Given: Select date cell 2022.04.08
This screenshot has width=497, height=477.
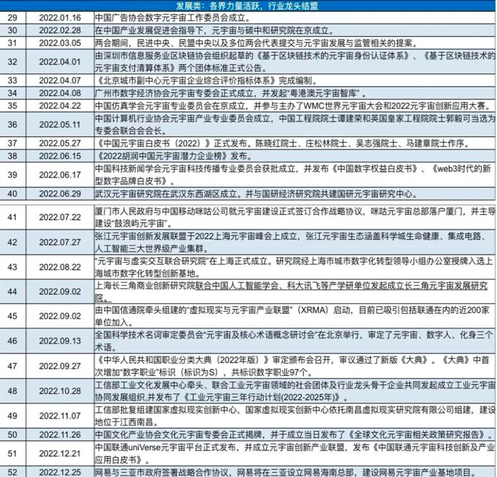Looking at the screenshot, I should click(60, 93).
